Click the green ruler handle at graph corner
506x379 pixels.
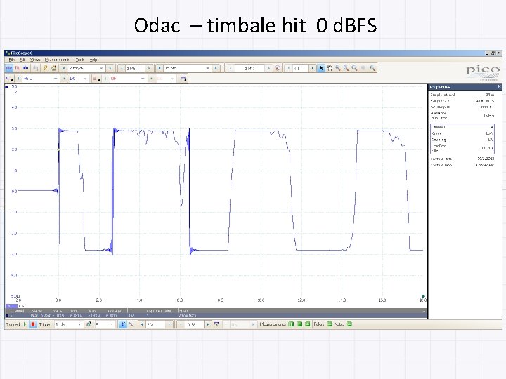[423, 296]
